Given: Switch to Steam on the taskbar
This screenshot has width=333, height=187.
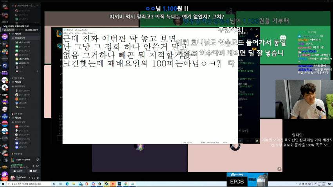Looking at the screenshot, I should click(107, 184).
